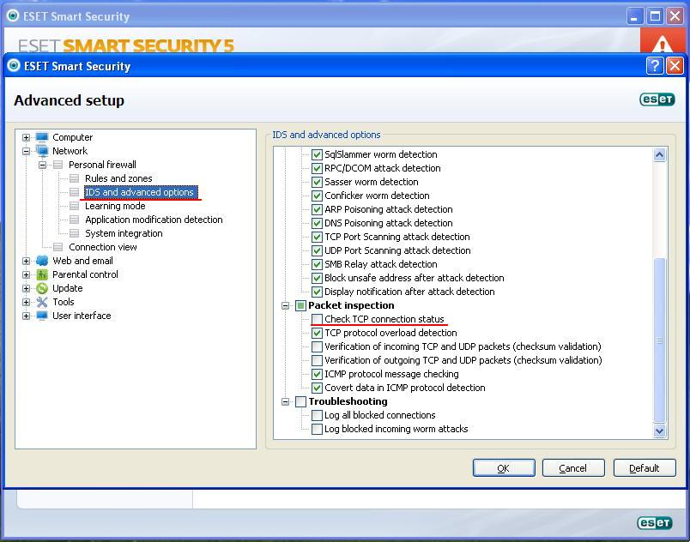Enable Log blocked incoming worm attacks

click(x=317, y=429)
